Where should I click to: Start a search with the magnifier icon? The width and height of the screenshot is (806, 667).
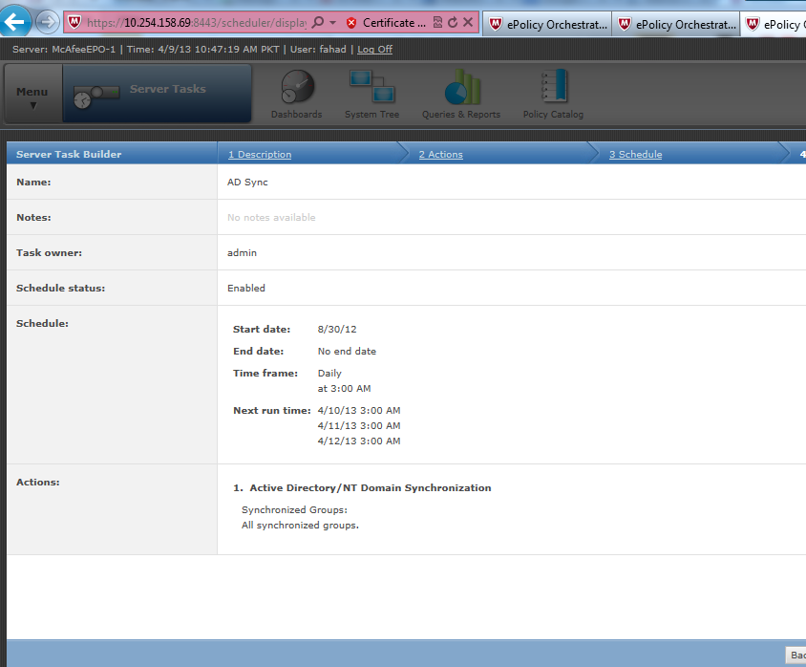[x=316, y=22]
